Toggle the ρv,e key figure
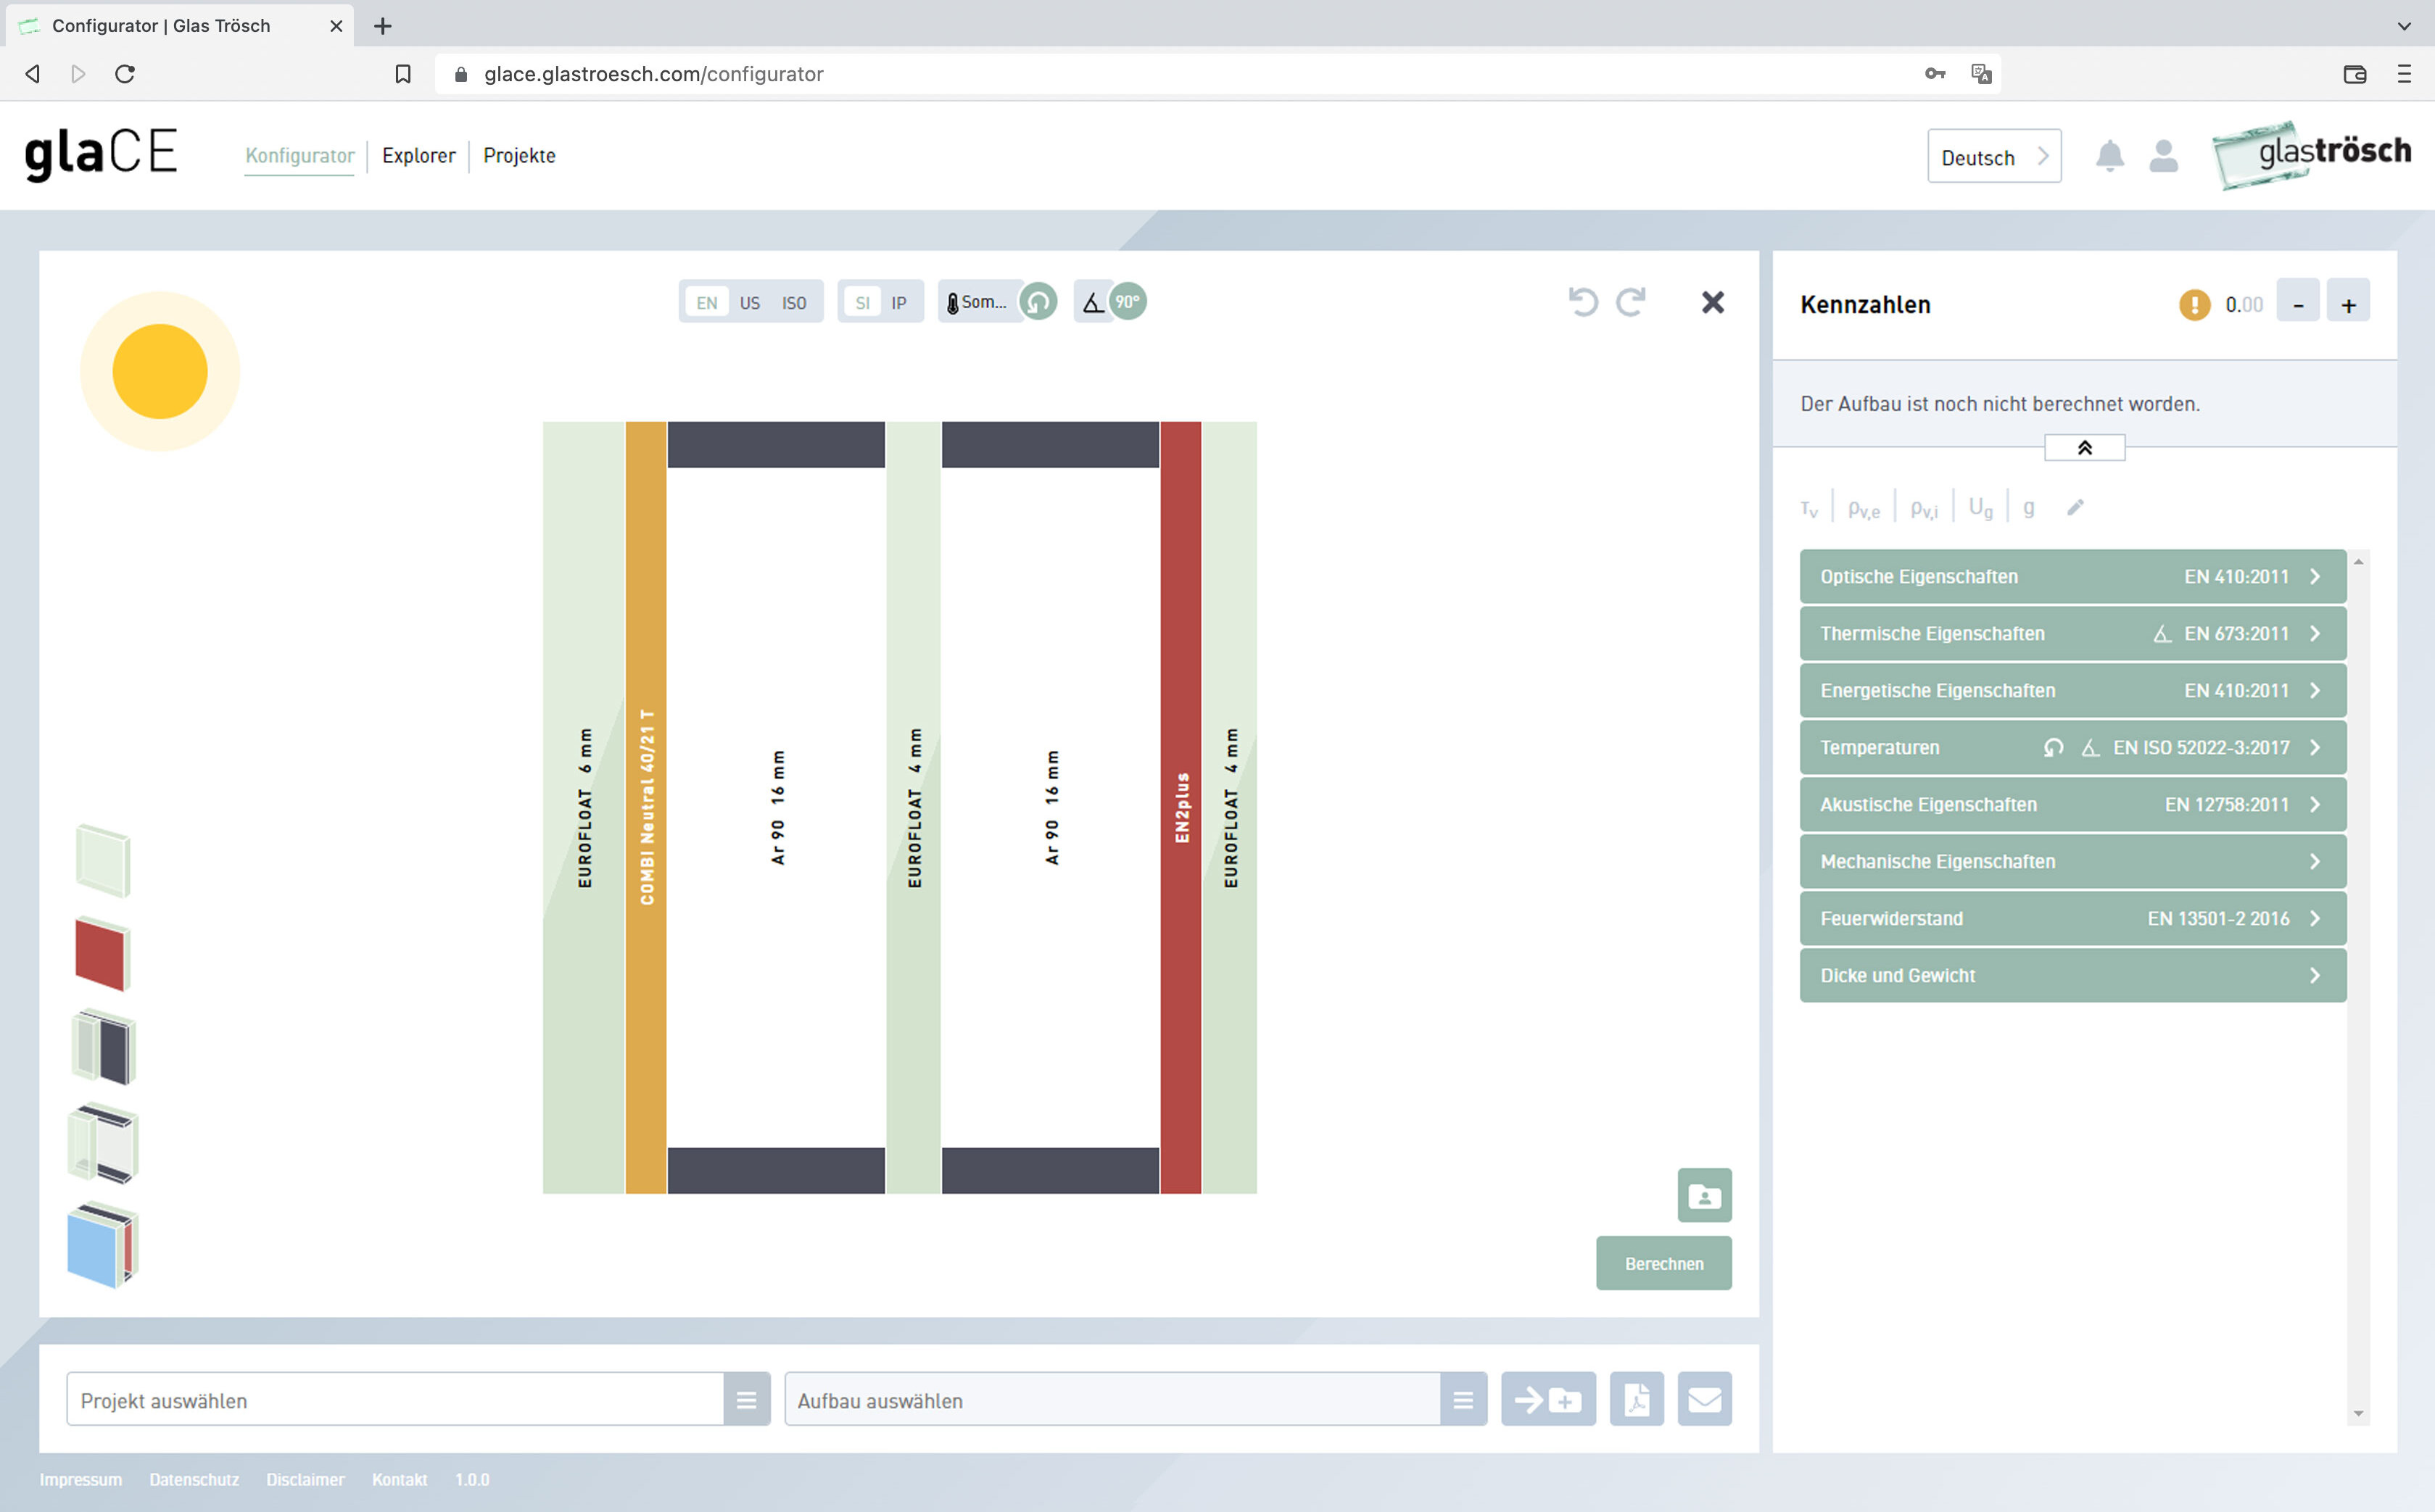Screen dimensions: 2435x1512 pyautogui.click(x=1864, y=509)
